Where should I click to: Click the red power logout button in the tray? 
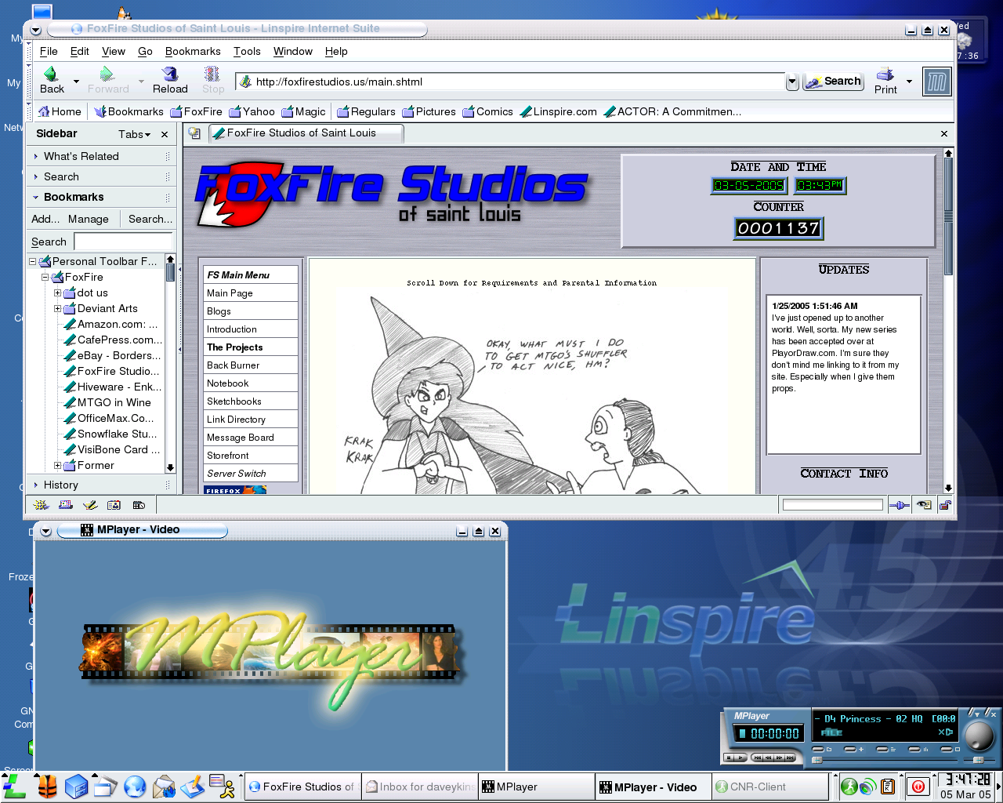(918, 787)
